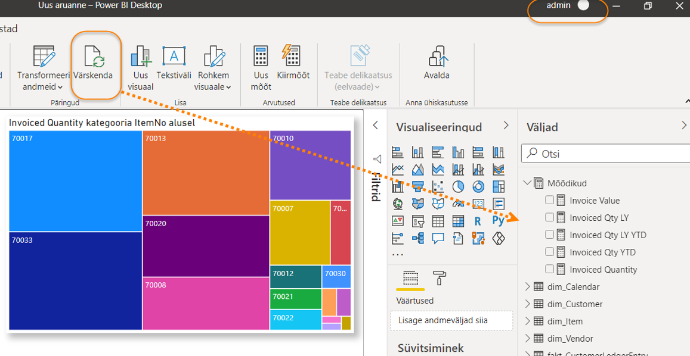Viewport: 690px width, 356px height.
Task: Create a new measure with Uus mõõt
Action: 261,68
